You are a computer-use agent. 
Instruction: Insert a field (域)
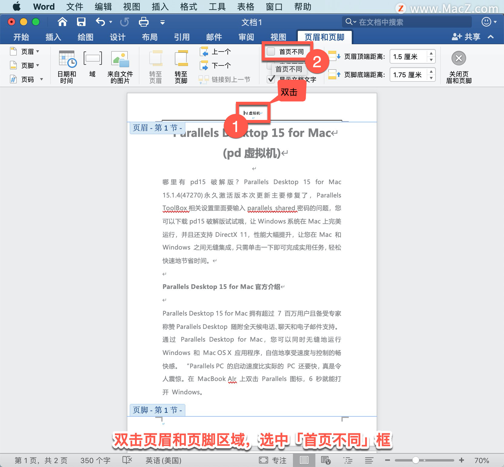tap(92, 64)
